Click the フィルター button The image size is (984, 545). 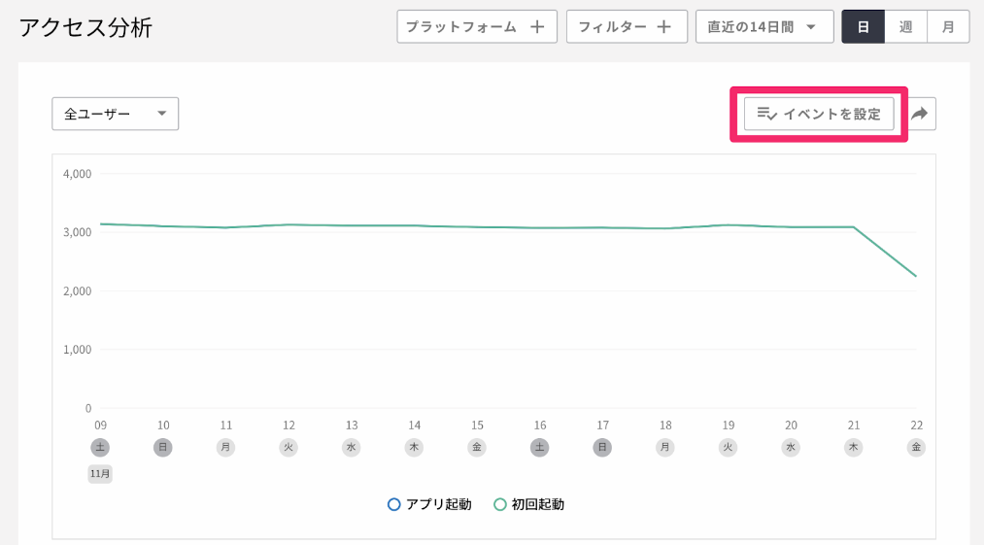click(x=627, y=27)
